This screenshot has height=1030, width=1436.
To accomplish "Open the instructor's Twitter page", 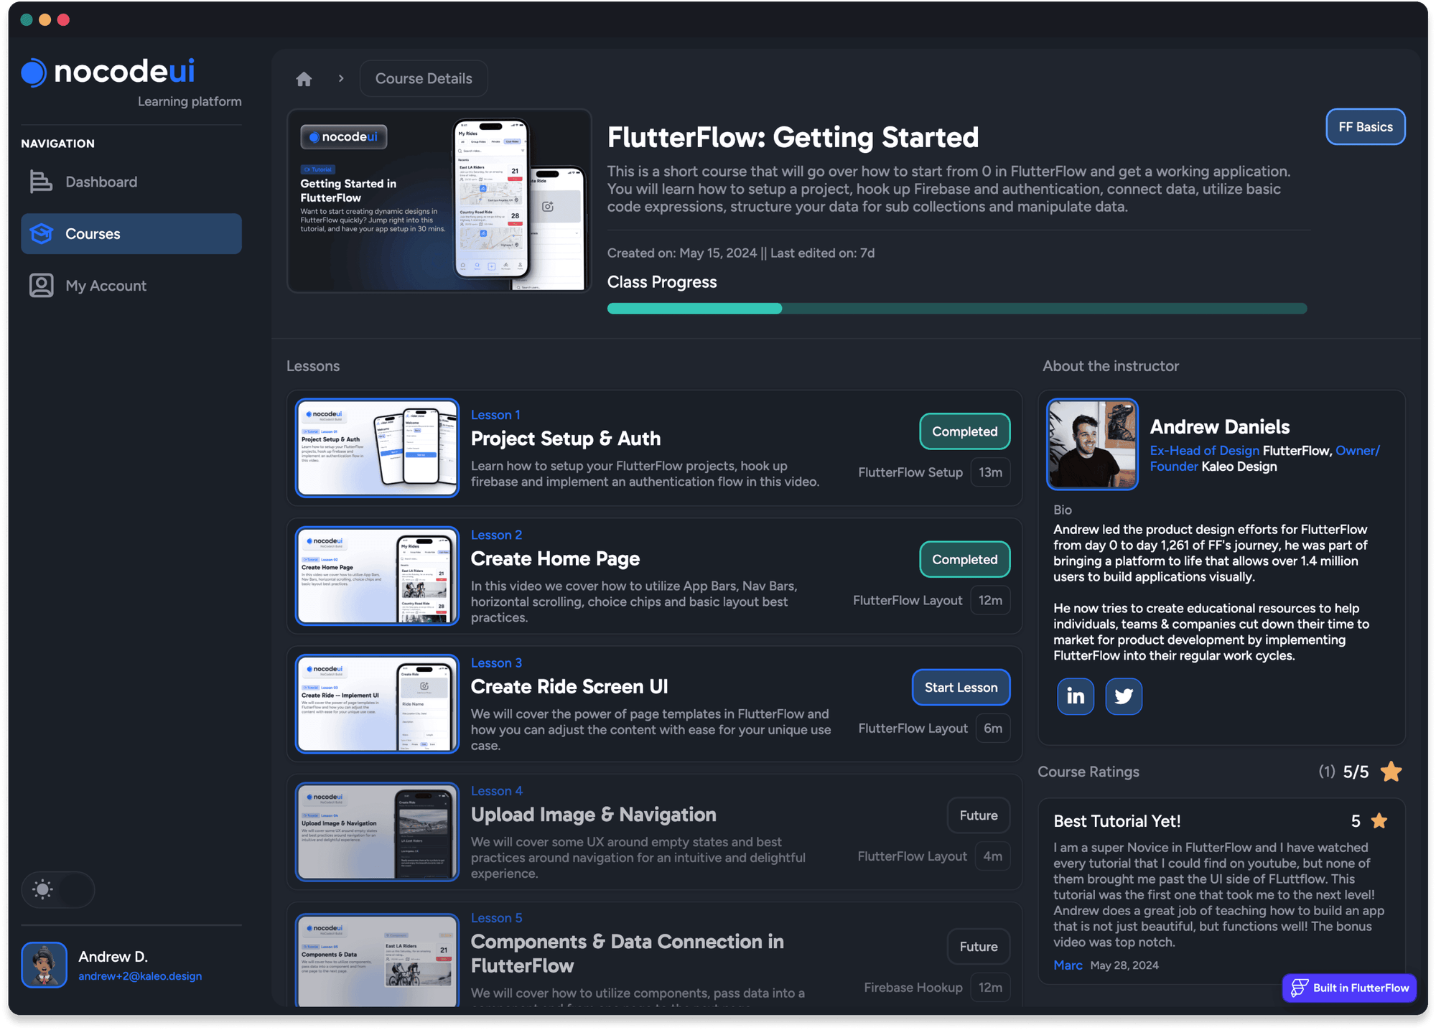I will coord(1123,696).
